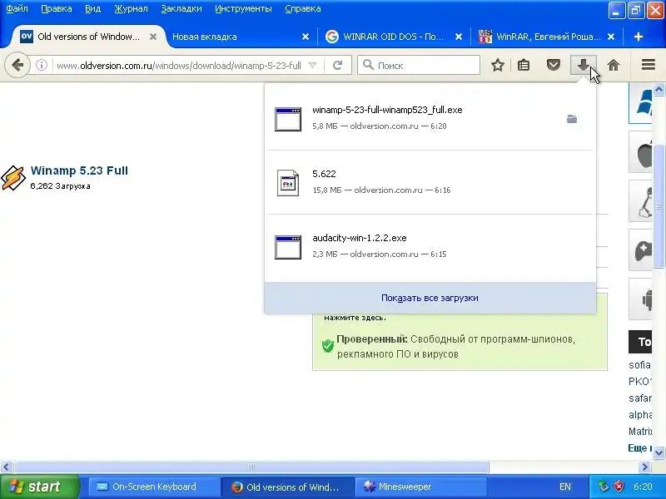Open the Winamp 5.23 Full link

[79, 170]
